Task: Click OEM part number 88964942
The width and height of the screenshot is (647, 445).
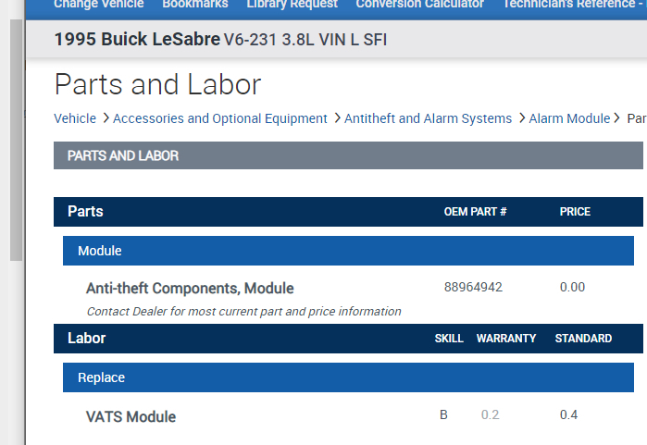Action: pos(473,287)
